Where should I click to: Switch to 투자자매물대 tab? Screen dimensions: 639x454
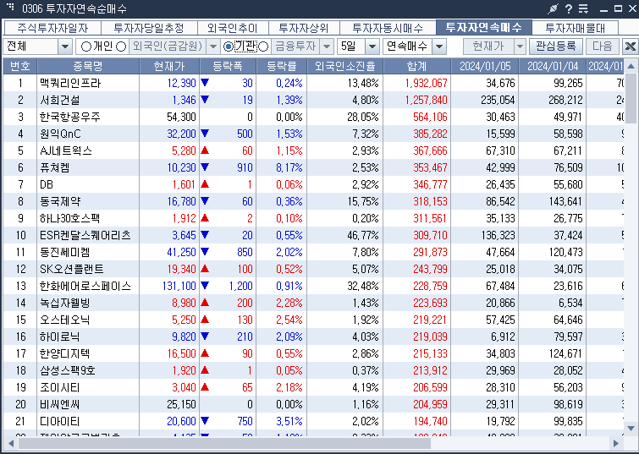tap(575, 28)
